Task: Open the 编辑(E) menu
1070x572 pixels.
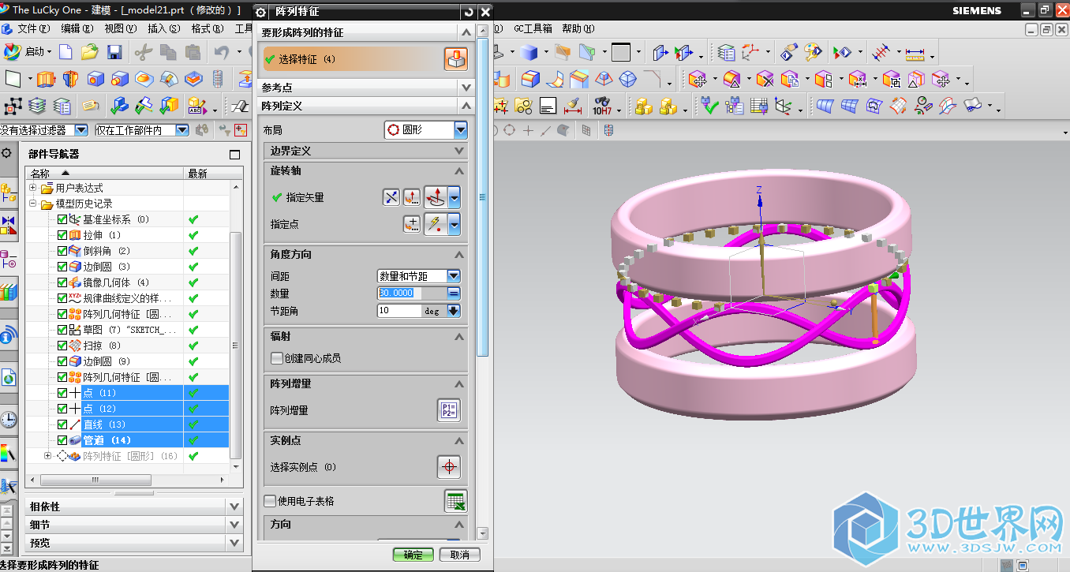Action: point(77,28)
